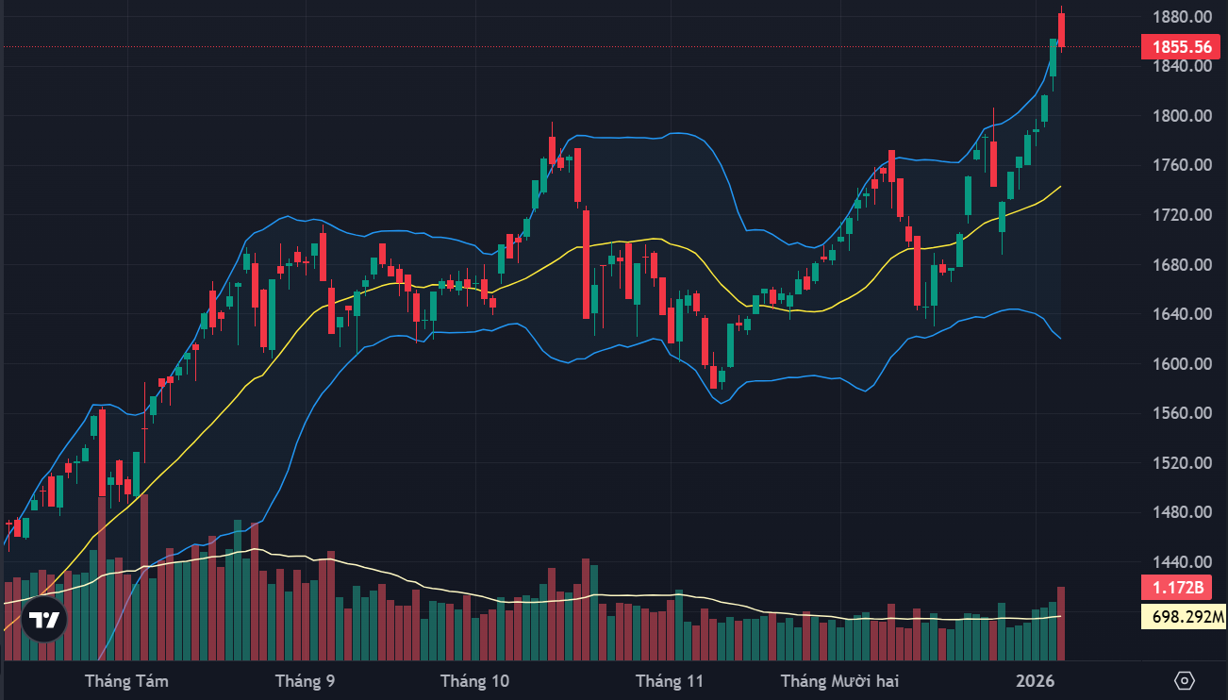Click the Tháng 10 date label
Viewport: 1228px width, 700px height.
click(x=474, y=680)
